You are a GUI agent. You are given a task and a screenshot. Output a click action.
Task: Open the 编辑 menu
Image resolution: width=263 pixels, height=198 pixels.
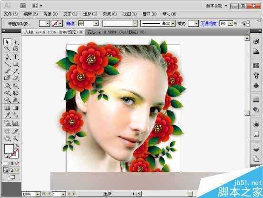30,14
